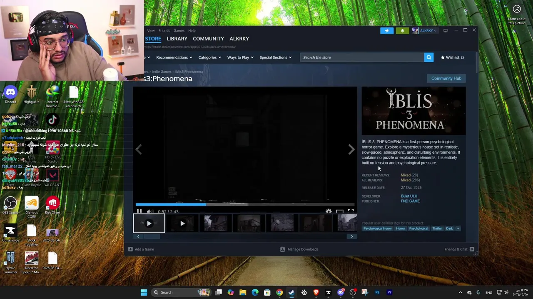The image size is (533, 299).
Task: Open the Friends menu
Action: point(164,30)
